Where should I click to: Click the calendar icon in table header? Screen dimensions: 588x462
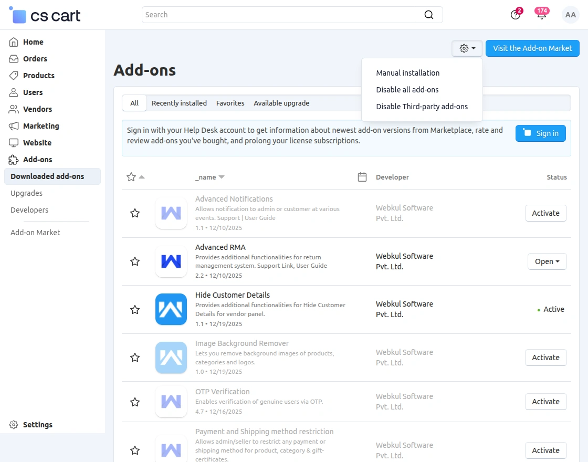tap(362, 177)
